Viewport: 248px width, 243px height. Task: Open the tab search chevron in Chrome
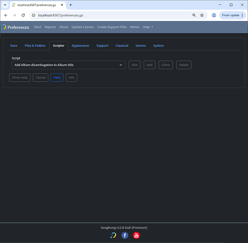(x=5, y=5)
